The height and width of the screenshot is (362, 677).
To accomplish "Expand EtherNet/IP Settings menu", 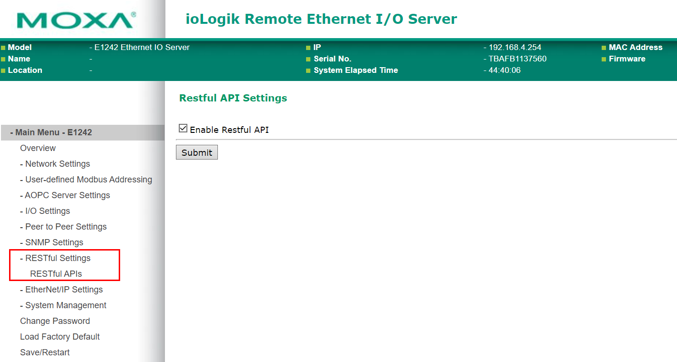I will (x=64, y=290).
